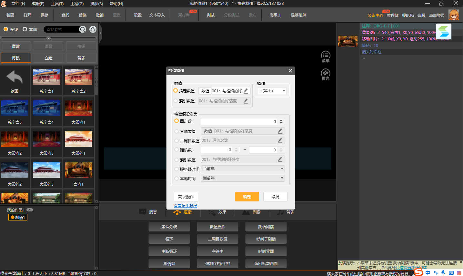Choose the 本地 asset source radio button

[x=25, y=29]
